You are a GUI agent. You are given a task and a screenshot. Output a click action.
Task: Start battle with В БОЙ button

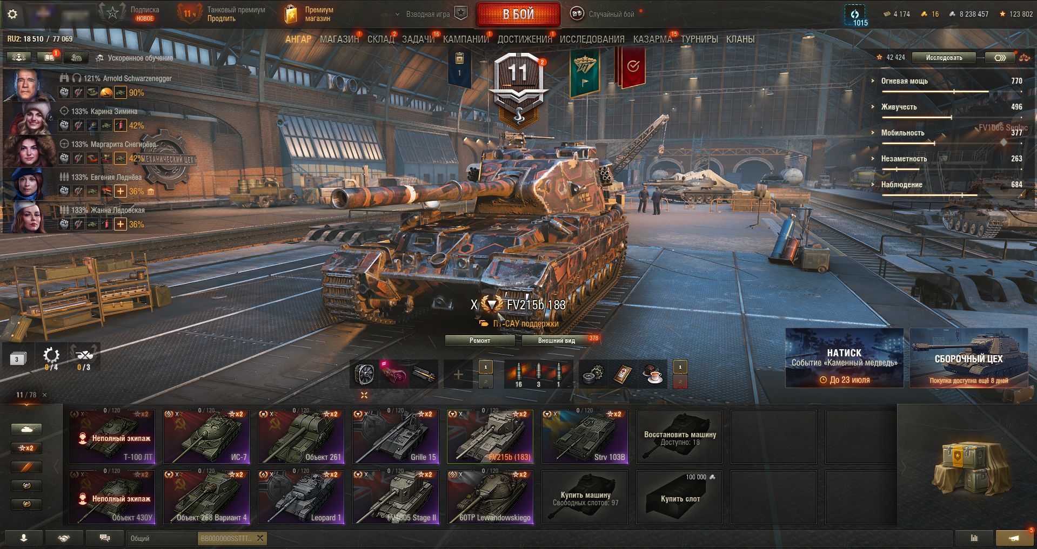pos(518,15)
